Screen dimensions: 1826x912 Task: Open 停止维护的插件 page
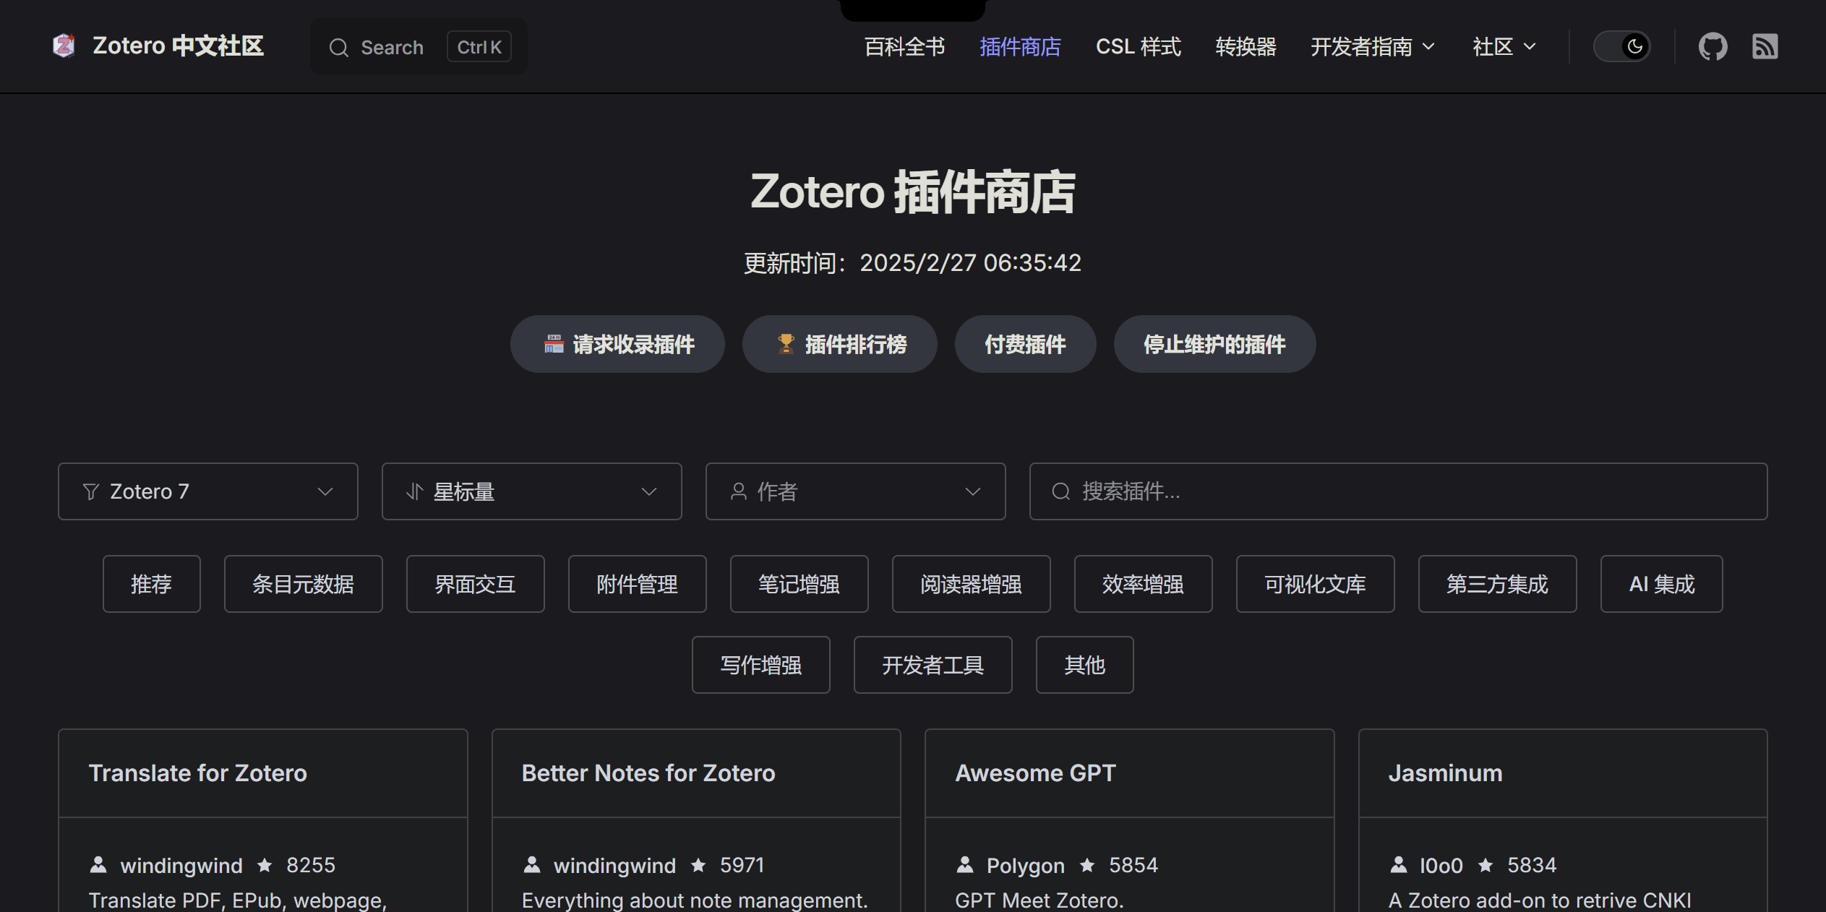1214,344
